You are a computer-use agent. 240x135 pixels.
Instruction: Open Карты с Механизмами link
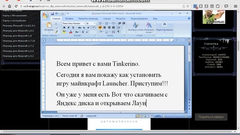click(15, 15)
